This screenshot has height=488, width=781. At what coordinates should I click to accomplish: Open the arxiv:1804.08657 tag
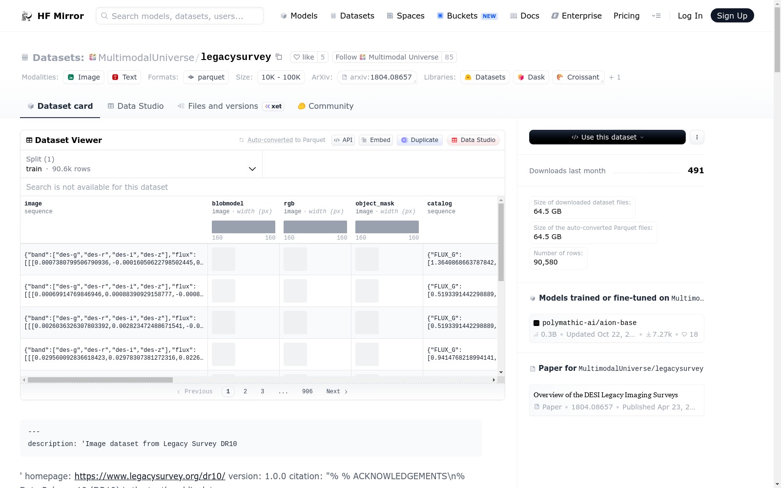pyautogui.click(x=377, y=77)
